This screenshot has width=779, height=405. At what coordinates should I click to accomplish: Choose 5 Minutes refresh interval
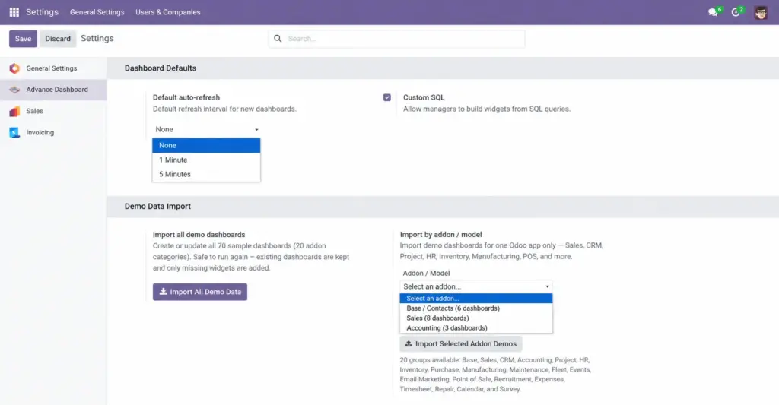tap(206, 174)
